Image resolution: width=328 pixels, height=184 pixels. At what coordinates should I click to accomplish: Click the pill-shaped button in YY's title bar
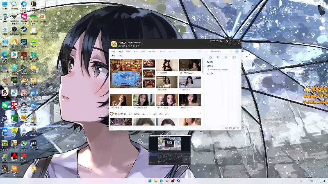click(214, 40)
